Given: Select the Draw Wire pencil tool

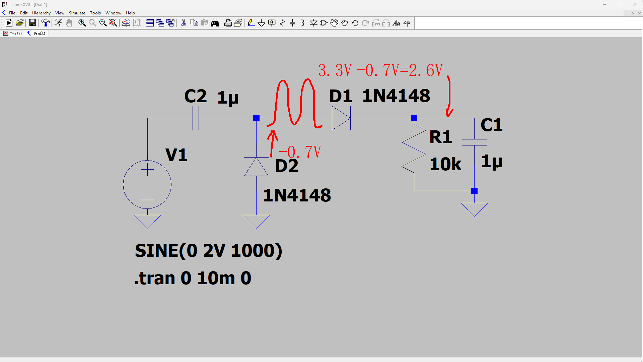Looking at the screenshot, I should [251, 23].
